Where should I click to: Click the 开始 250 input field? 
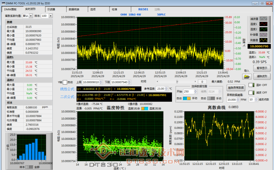tap(189, 92)
